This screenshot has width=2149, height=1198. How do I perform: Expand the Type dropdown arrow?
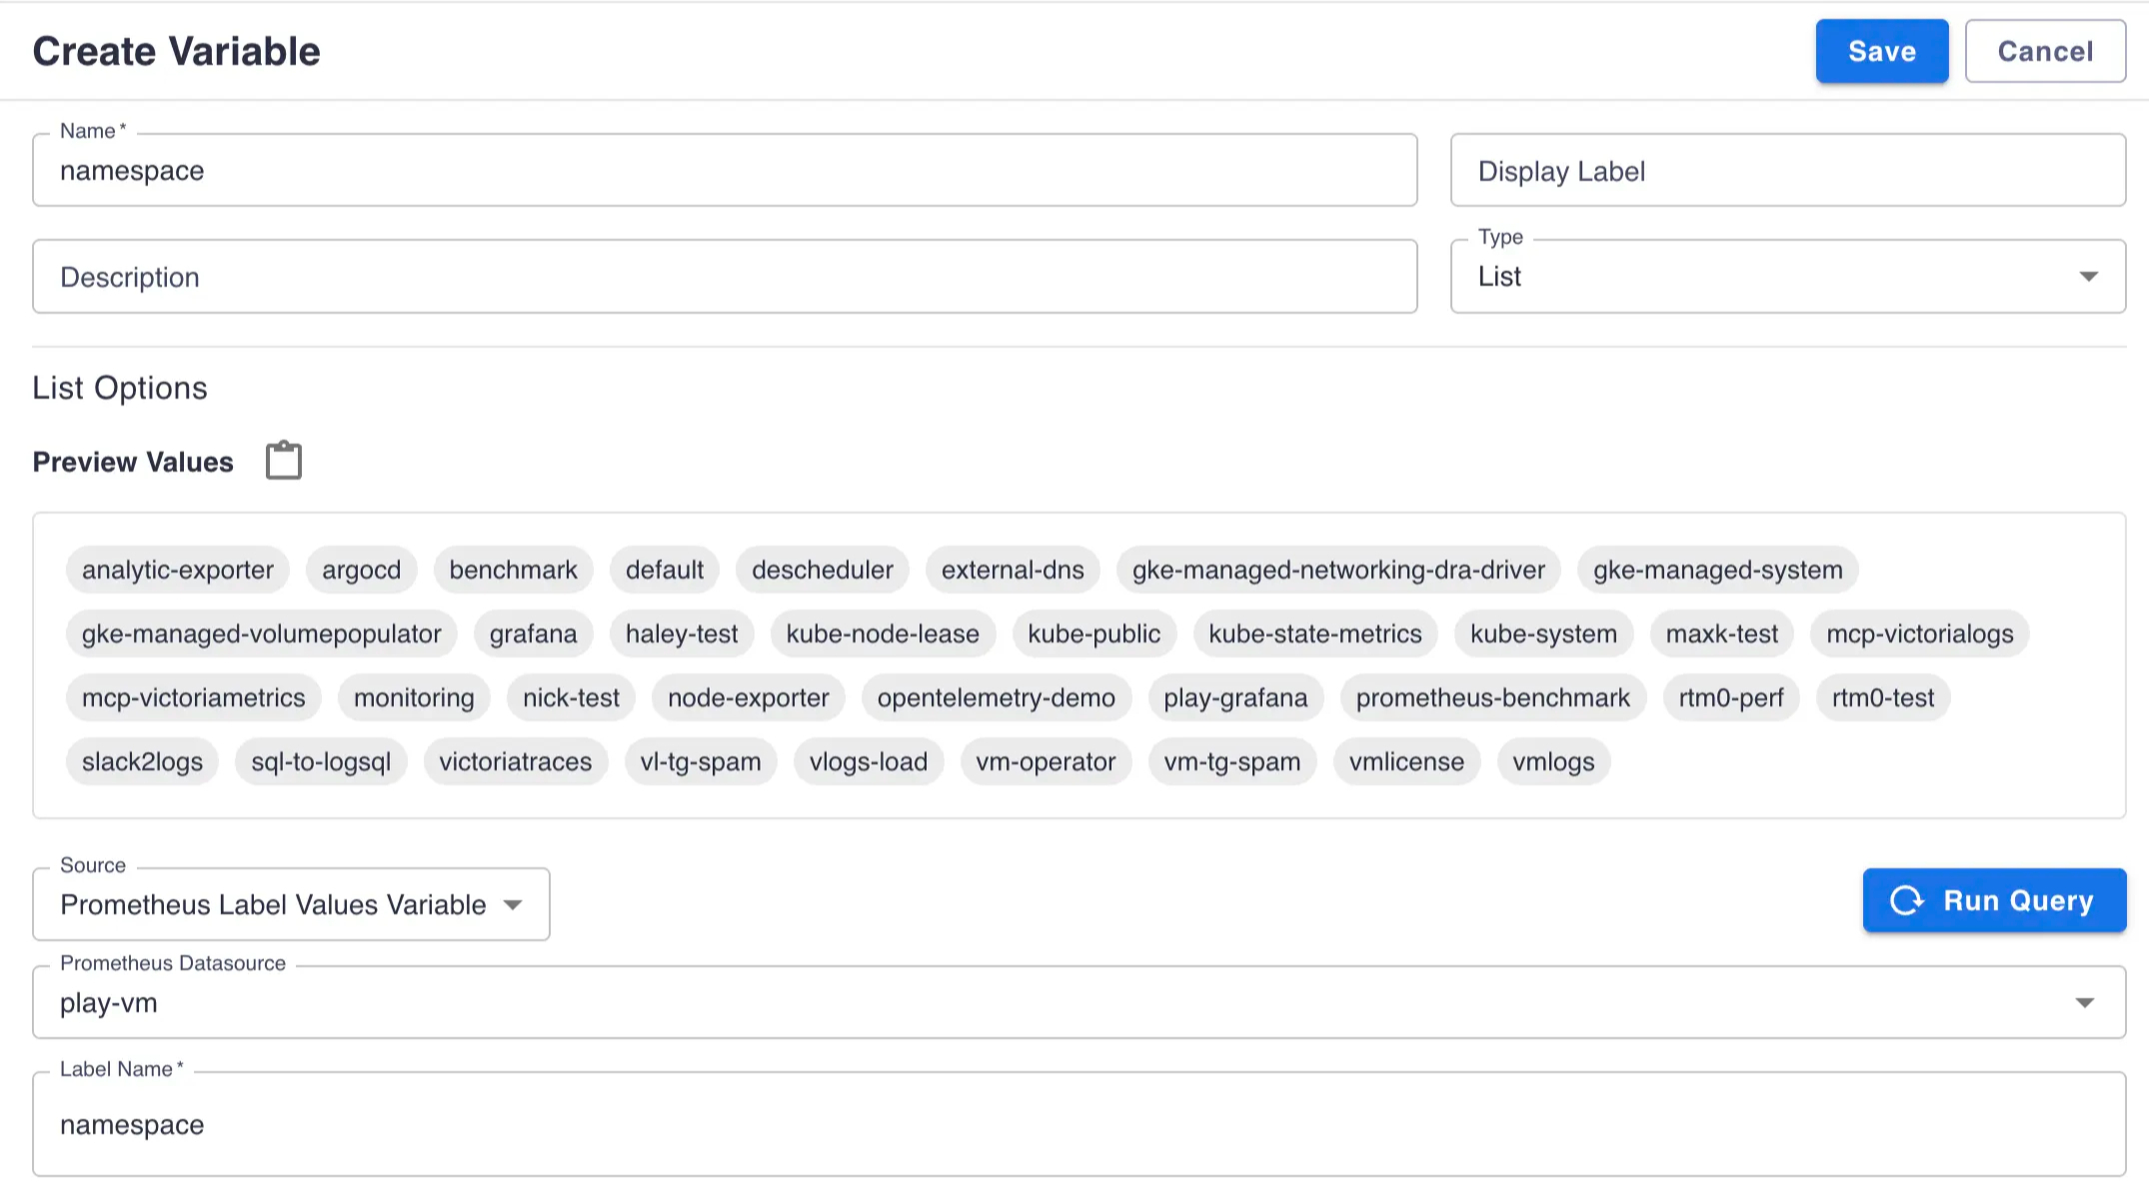coord(2088,277)
